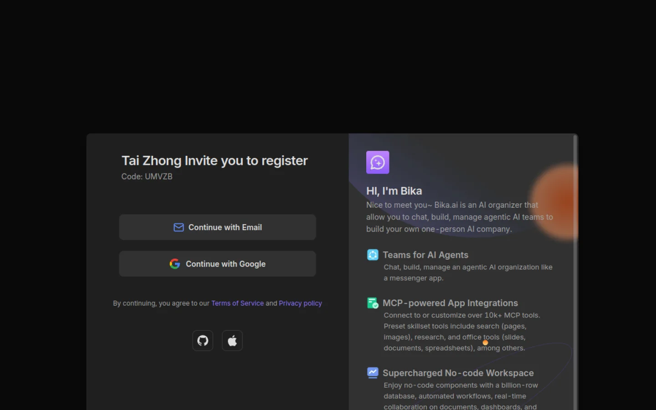Click the 'Supercharged No-code Workspace' title
656x410 pixels.
coord(458,373)
